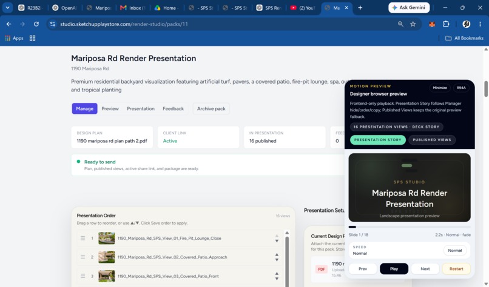Move Covered_Patio_Approach row up
This screenshot has height=287, width=489.
277,254
